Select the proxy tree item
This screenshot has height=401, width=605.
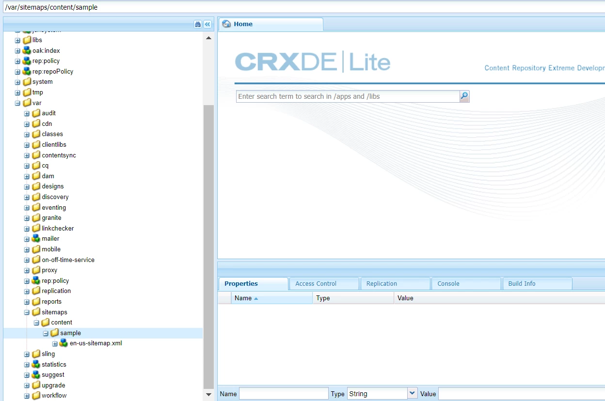[49, 270]
